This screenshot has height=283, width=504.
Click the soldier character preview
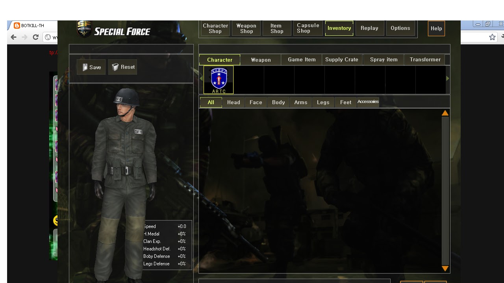(124, 184)
